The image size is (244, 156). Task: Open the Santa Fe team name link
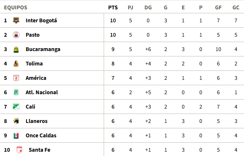tap(39, 150)
